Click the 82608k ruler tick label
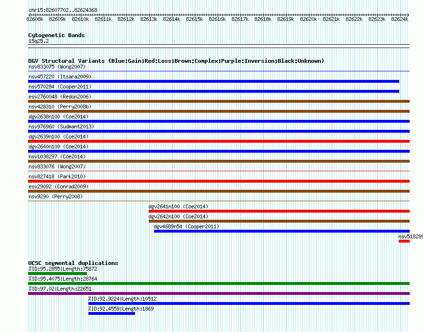The height and width of the screenshot is (332, 423). (35, 19)
